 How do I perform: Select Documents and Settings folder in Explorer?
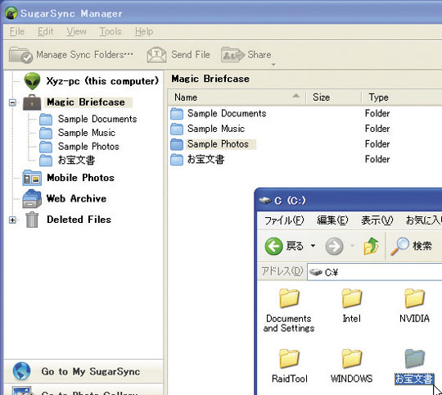point(289,311)
